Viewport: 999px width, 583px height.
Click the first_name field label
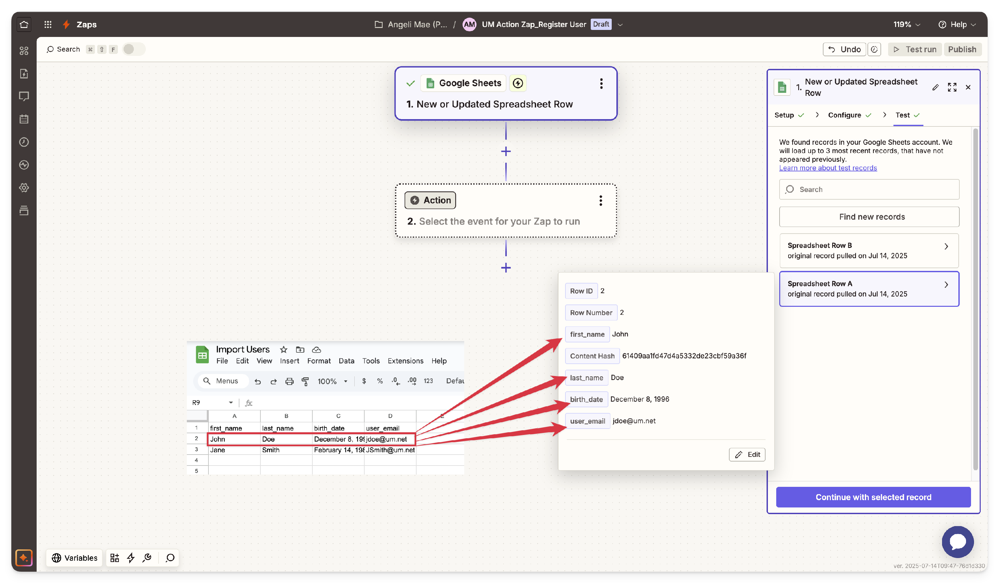(587, 334)
